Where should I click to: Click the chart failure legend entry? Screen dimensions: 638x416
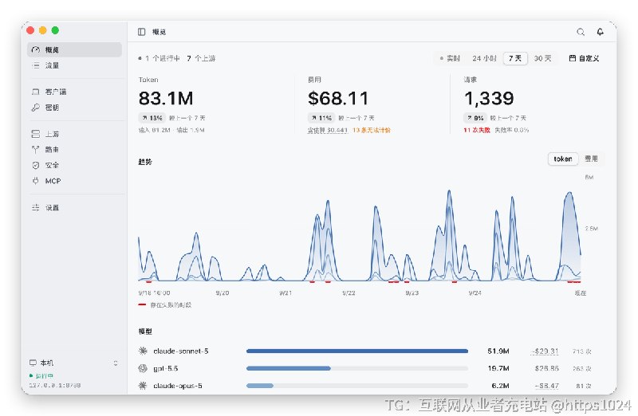click(165, 304)
